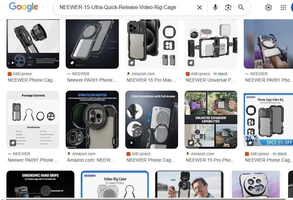Open the Google apps grid
This screenshot has width=293, height=200.
click(283, 7)
